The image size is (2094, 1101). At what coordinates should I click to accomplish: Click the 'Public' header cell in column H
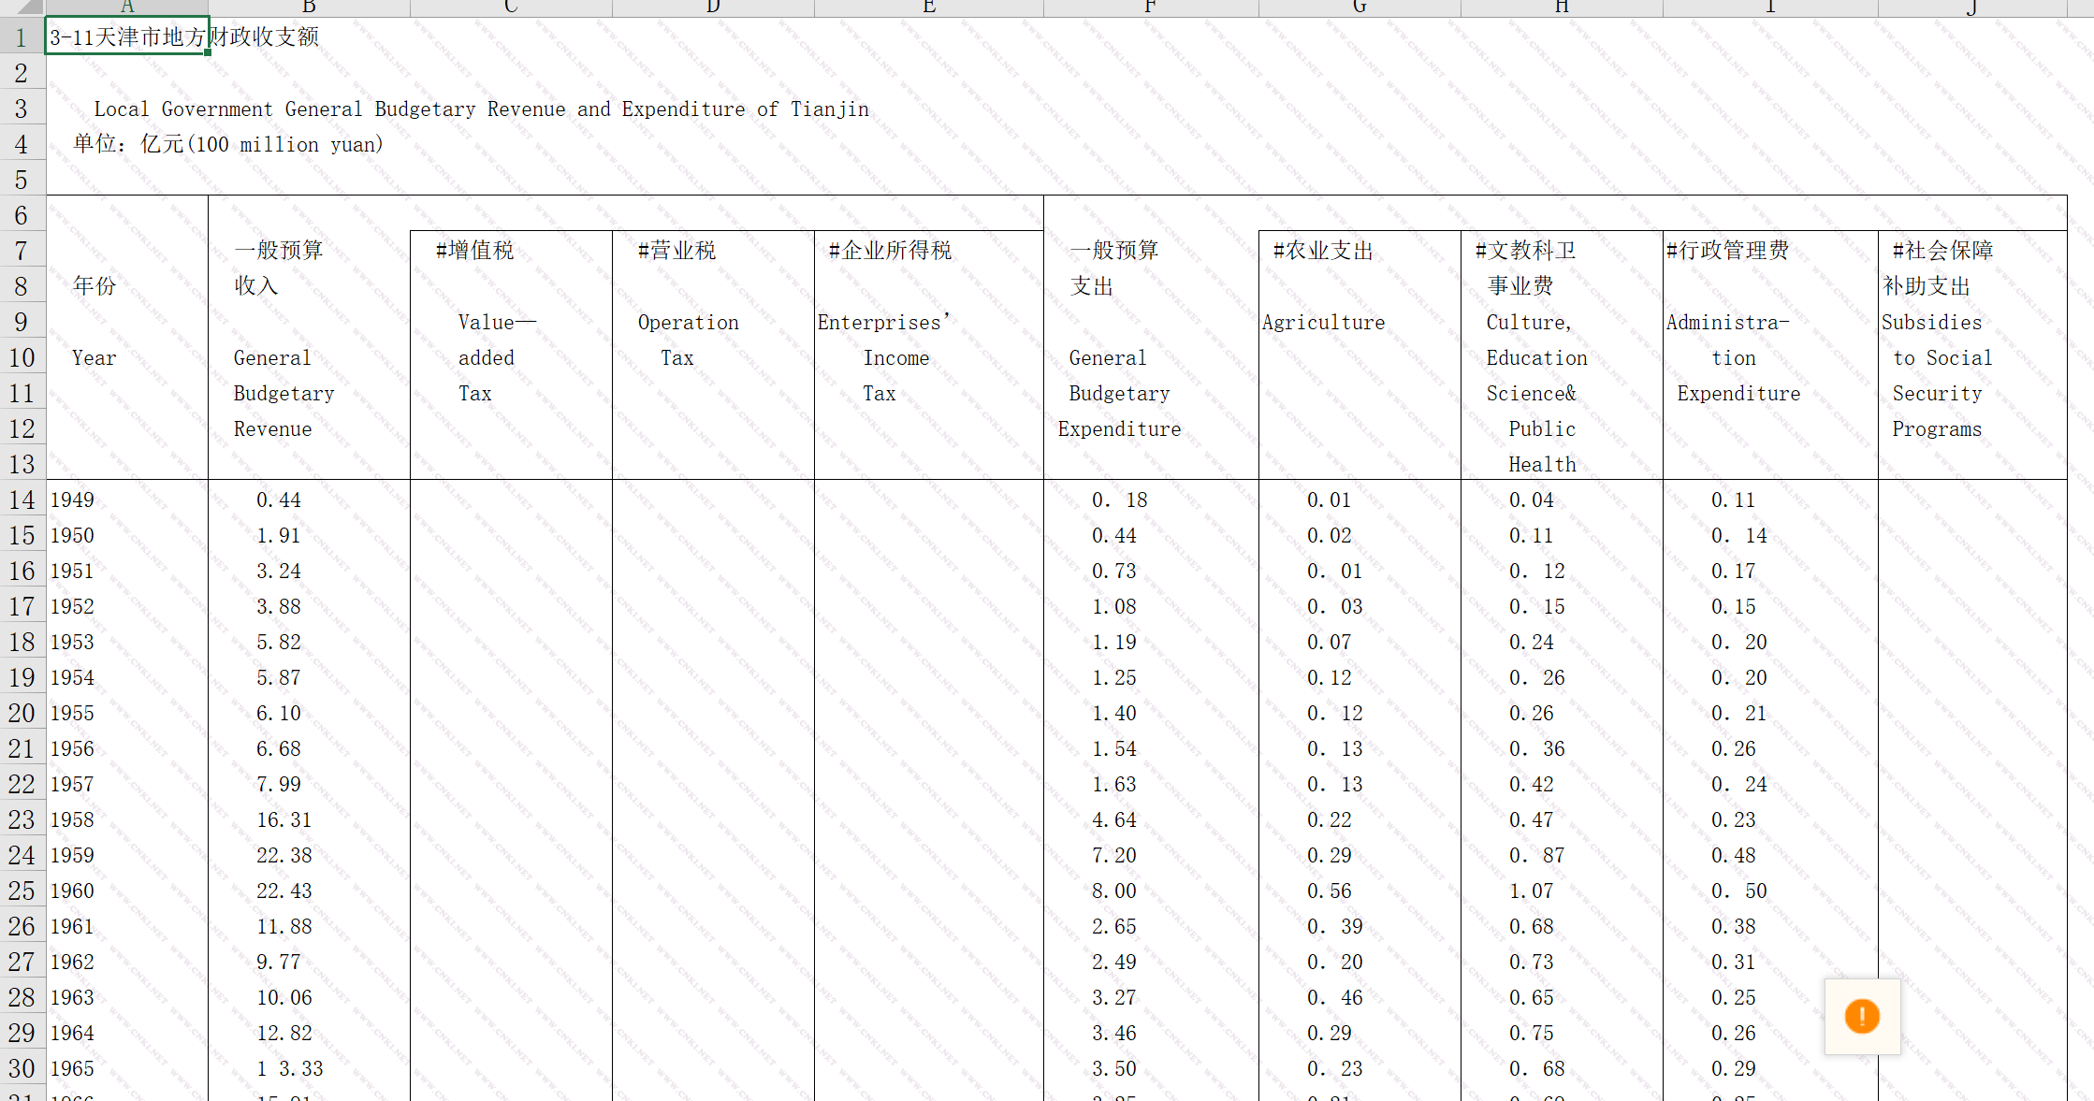pyautogui.click(x=1542, y=429)
